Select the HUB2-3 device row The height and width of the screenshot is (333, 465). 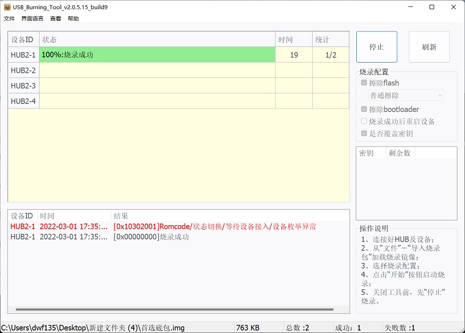(x=178, y=85)
